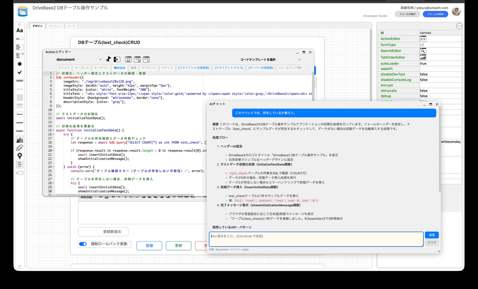Collapse properties panel with circled minus icon

459,26
